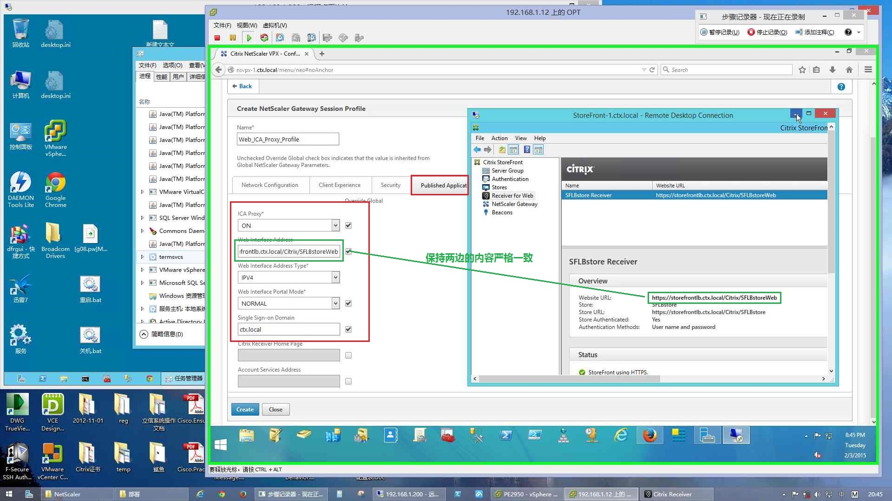The width and height of the screenshot is (892, 501).
Task: Click the Firefox bookmark star icon
Action: pos(802,70)
